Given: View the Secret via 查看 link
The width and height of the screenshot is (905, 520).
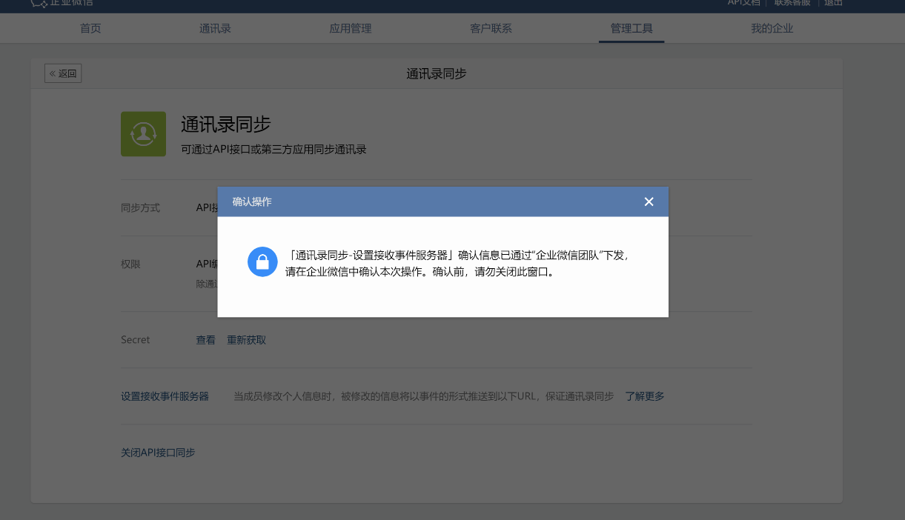Looking at the screenshot, I should tap(205, 340).
